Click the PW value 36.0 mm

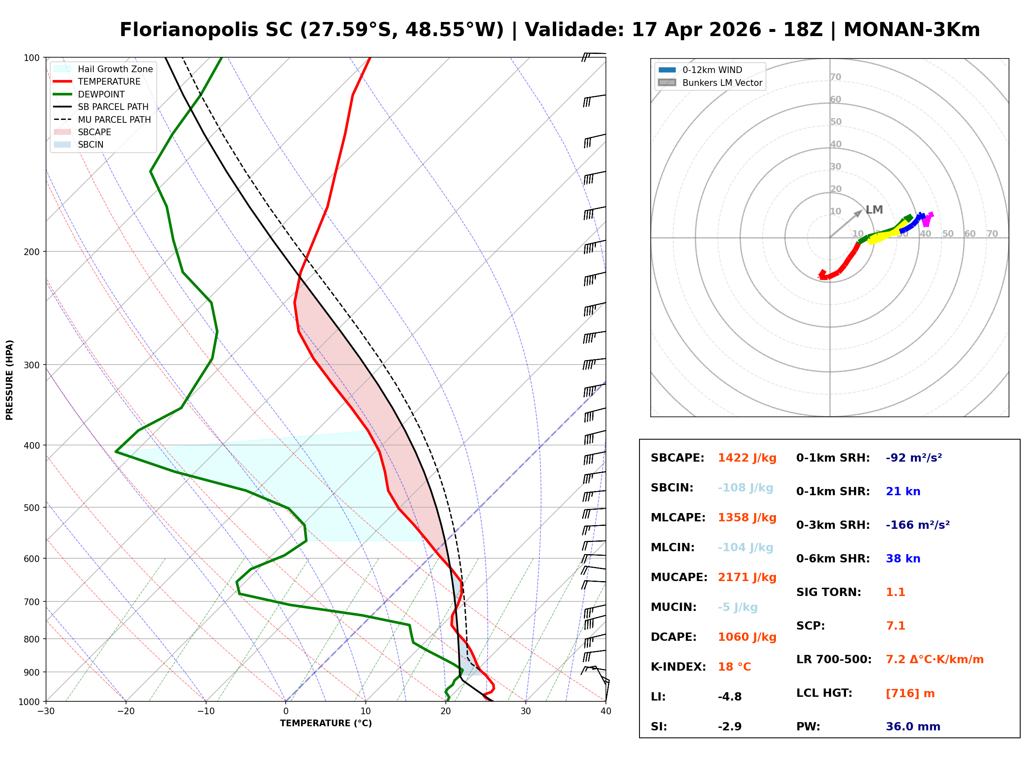pos(913,727)
